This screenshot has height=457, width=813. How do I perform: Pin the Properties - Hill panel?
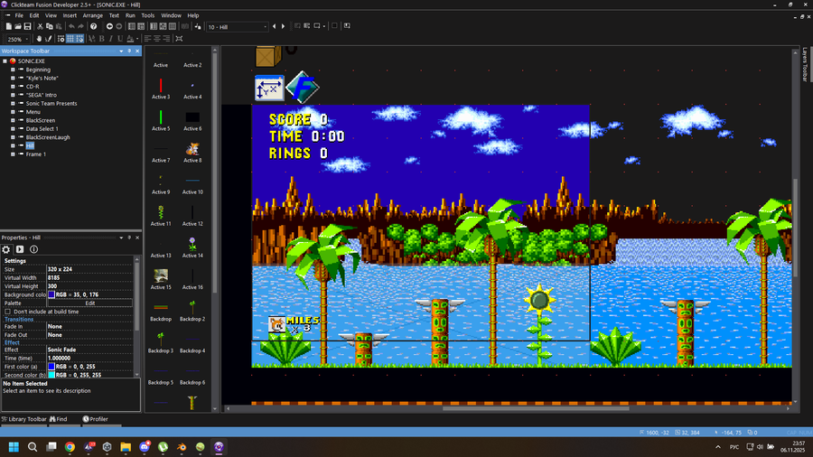pyautogui.click(x=129, y=238)
